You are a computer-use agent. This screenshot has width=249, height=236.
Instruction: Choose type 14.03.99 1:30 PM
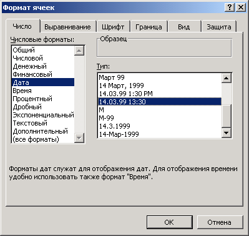160,94
